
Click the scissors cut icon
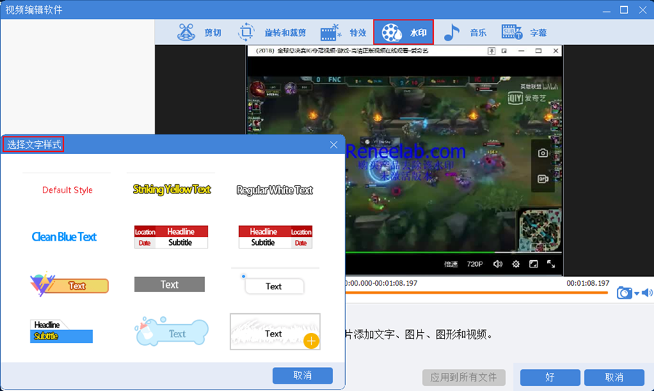pyautogui.click(x=186, y=32)
